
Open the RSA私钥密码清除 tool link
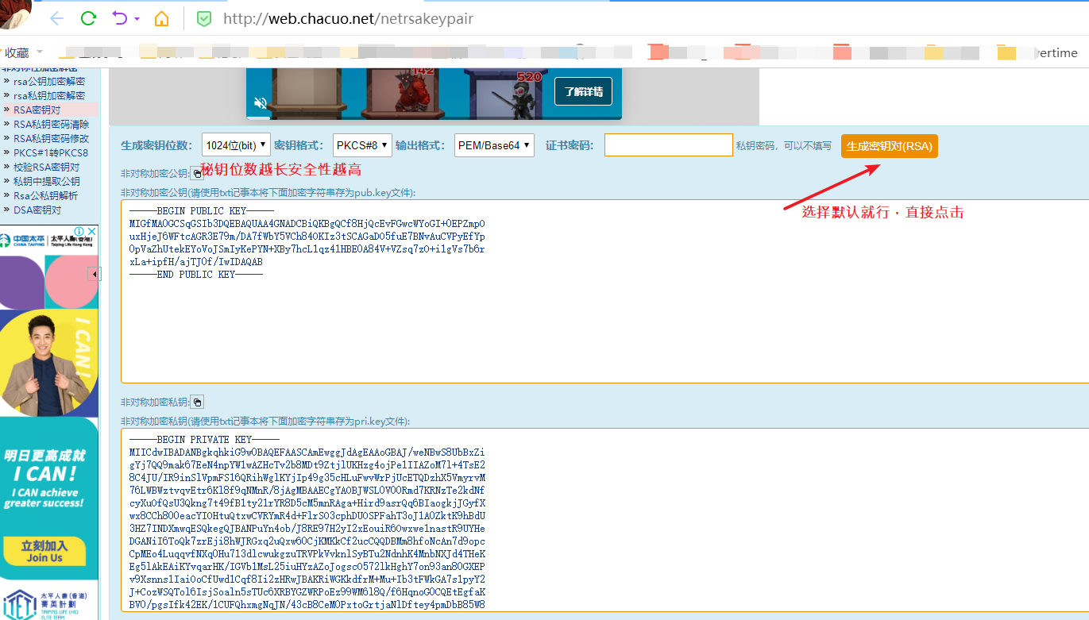[x=52, y=124]
